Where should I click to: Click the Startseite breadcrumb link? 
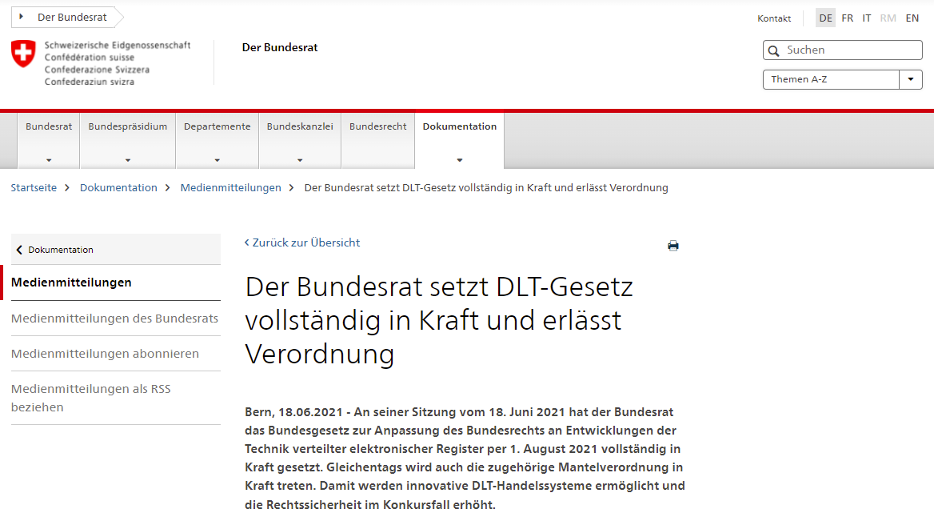[x=34, y=187]
